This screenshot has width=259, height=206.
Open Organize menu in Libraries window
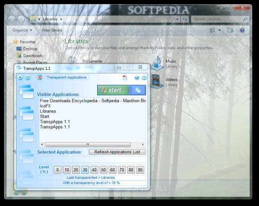(22, 30)
